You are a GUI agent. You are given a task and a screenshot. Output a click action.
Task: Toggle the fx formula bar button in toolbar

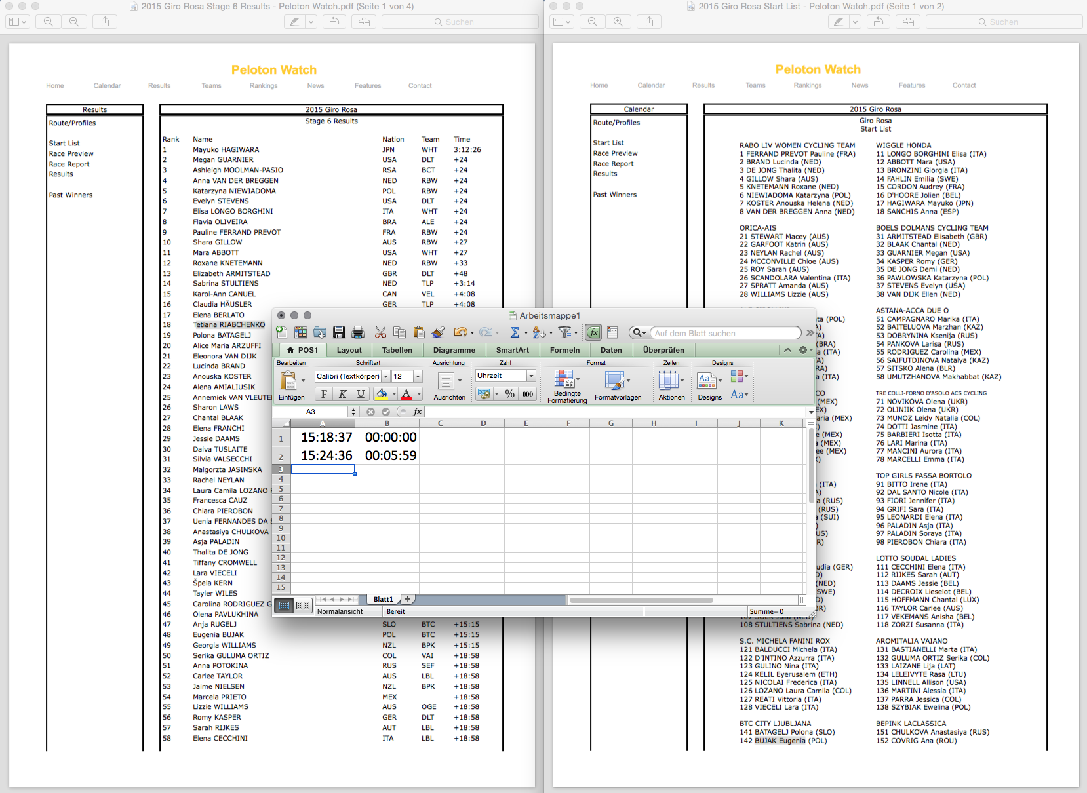593,332
